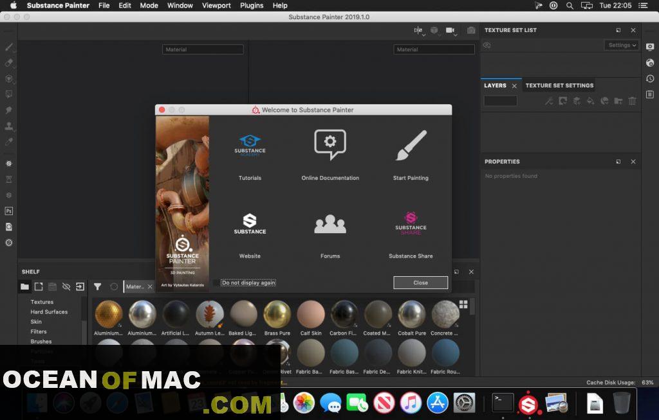Click the Export to Photoshop icon
This screenshot has height=420, width=659.
(x=9, y=211)
